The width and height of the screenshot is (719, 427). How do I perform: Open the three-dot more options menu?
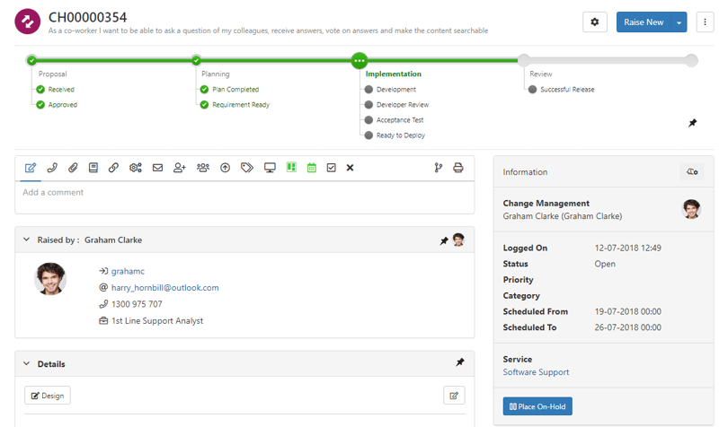tap(705, 22)
